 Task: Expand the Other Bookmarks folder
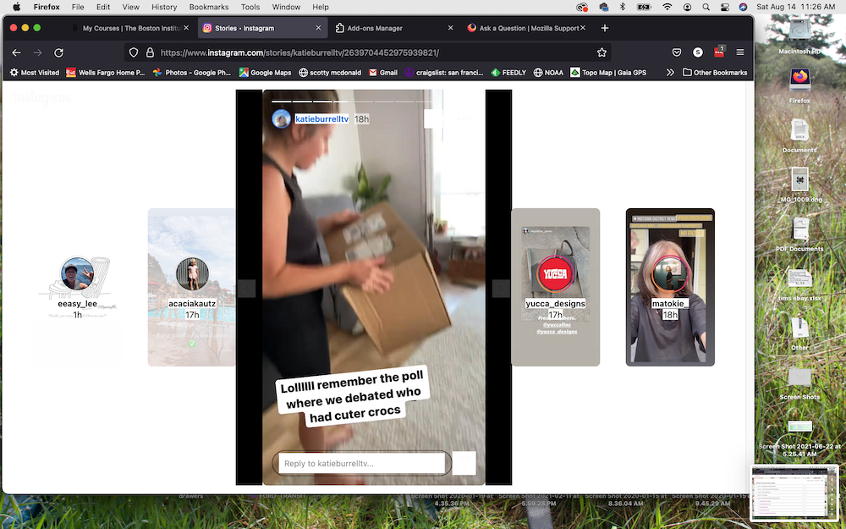pyautogui.click(x=715, y=72)
